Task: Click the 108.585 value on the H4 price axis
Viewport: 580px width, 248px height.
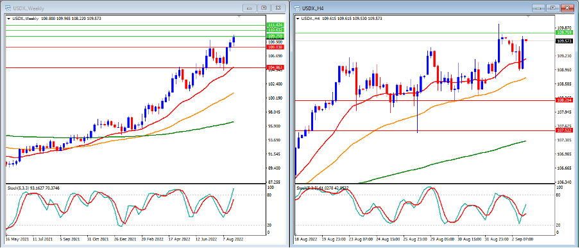Action: [x=565, y=84]
